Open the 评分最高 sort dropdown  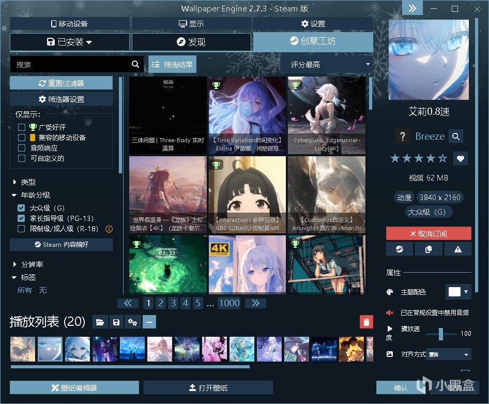point(327,65)
